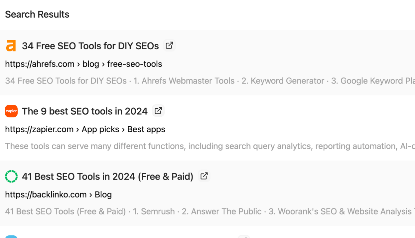
Task: Click the Ahrefs orange "a" favicon
Action: pyautogui.click(x=11, y=46)
